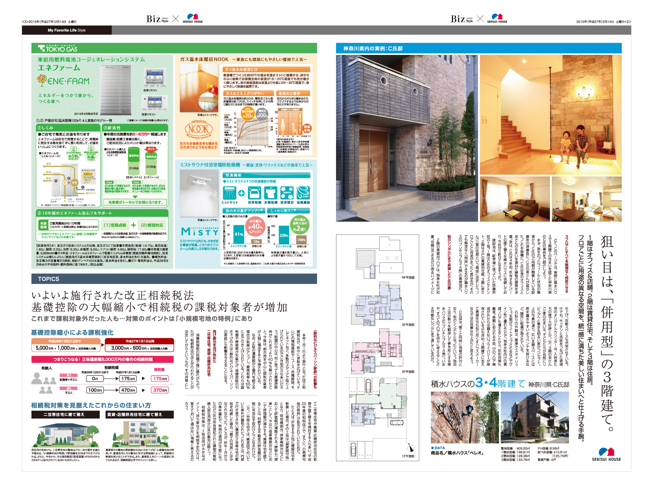The image size is (649, 483).
Task: Click the 470万円 inheritance tax value
Action: coord(128,390)
